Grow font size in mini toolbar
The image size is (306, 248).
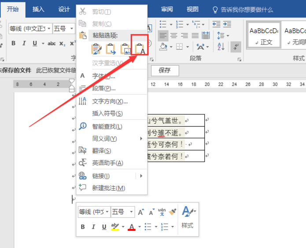(x=141, y=212)
